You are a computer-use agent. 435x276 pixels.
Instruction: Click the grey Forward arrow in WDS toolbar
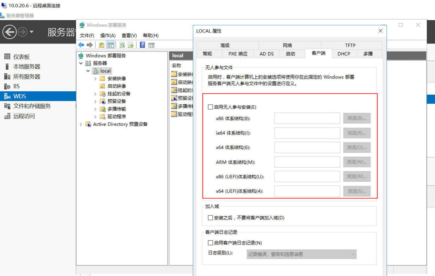click(x=90, y=45)
